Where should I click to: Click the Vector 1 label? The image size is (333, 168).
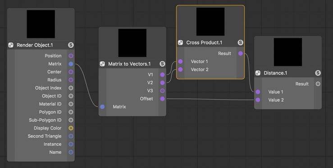pos(200,61)
